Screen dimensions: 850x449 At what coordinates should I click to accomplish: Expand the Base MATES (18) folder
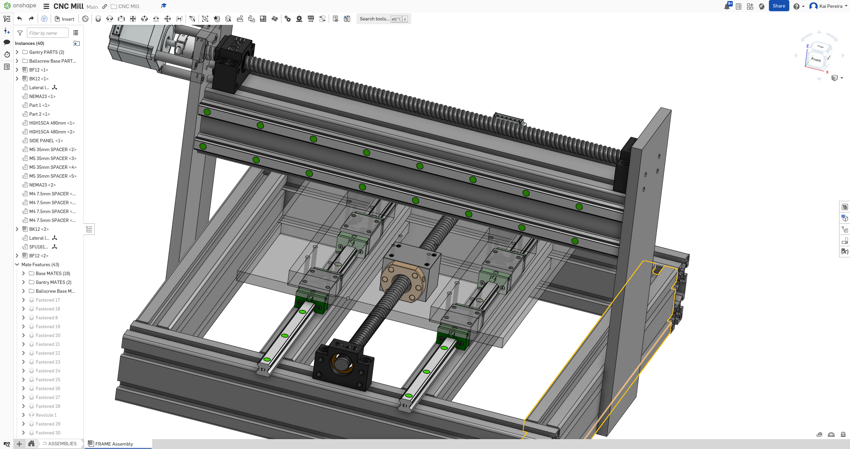pos(23,273)
